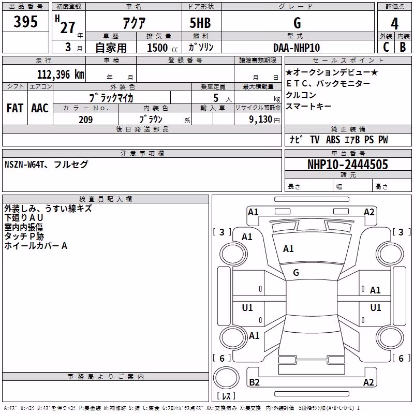414x414 pixels.
Task: Click the [レス] spare tire label
Action: (226, 395)
